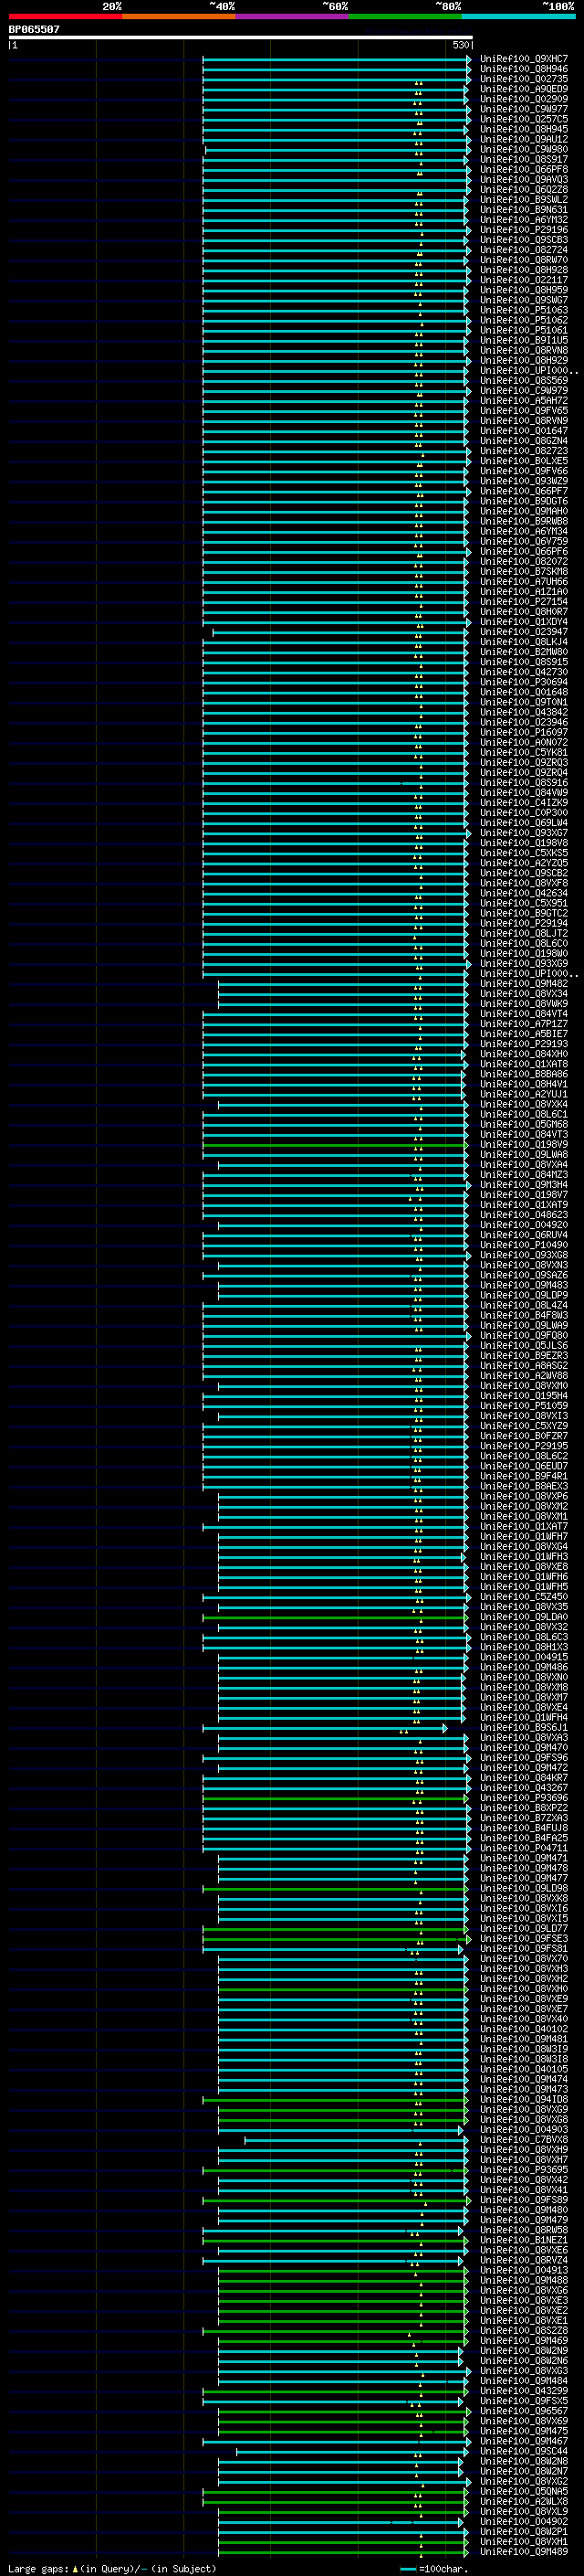584x2576 pixels.
Task: Select label UniRef100_Q257C5
Action: (524, 119)
